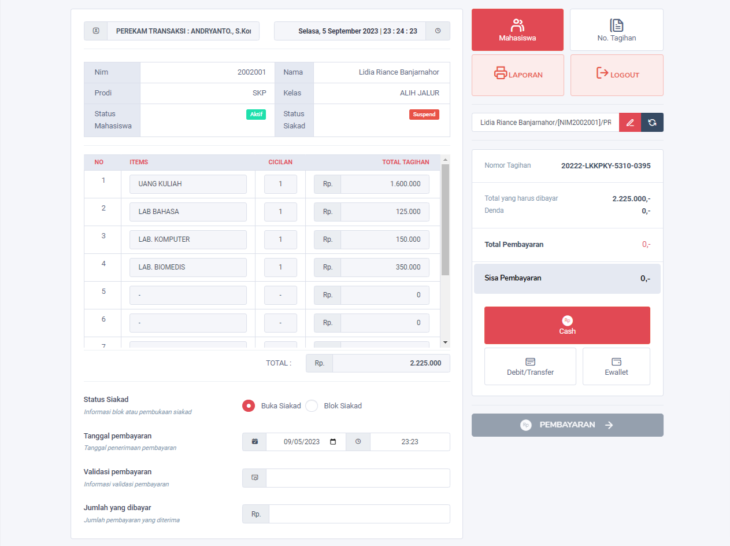Viewport: 730px width, 546px height.
Task: Click the Pembayaran submit button
Action: tap(567, 425)
